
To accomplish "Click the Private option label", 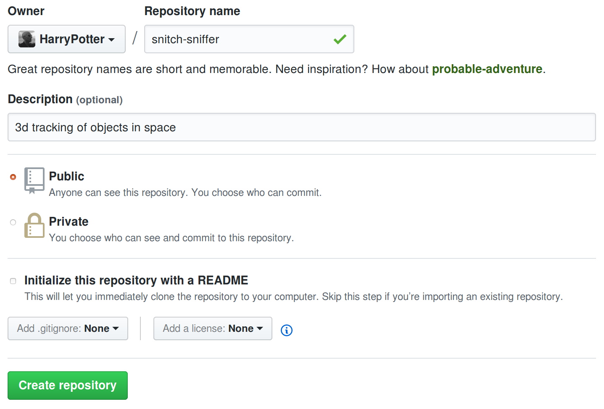I will [x=69, y=221].
